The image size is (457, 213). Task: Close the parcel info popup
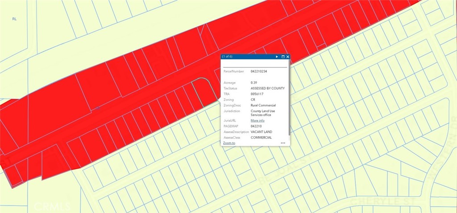[288, 57]
